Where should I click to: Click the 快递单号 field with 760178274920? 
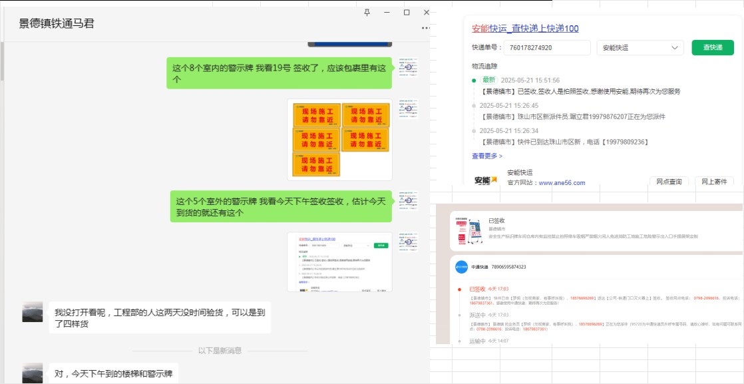[547, 47]
